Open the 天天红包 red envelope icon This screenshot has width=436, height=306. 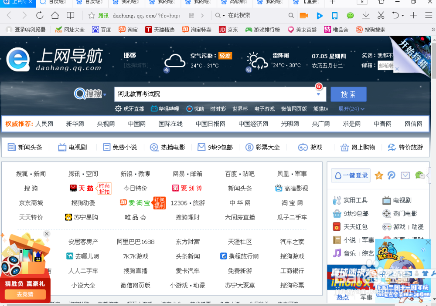336,226
